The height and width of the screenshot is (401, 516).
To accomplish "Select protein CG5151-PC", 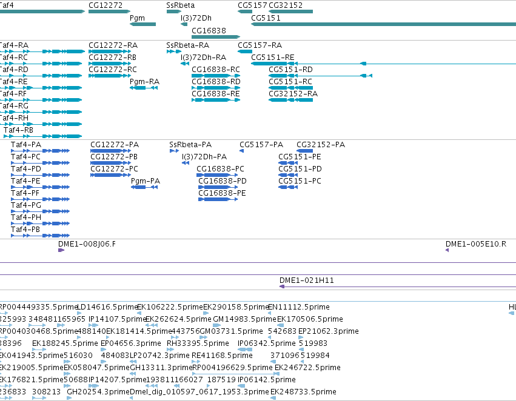I will point(288,187).
